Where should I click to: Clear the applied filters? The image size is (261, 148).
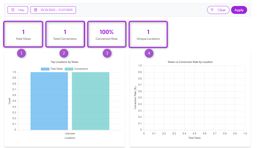pos(218,10)
